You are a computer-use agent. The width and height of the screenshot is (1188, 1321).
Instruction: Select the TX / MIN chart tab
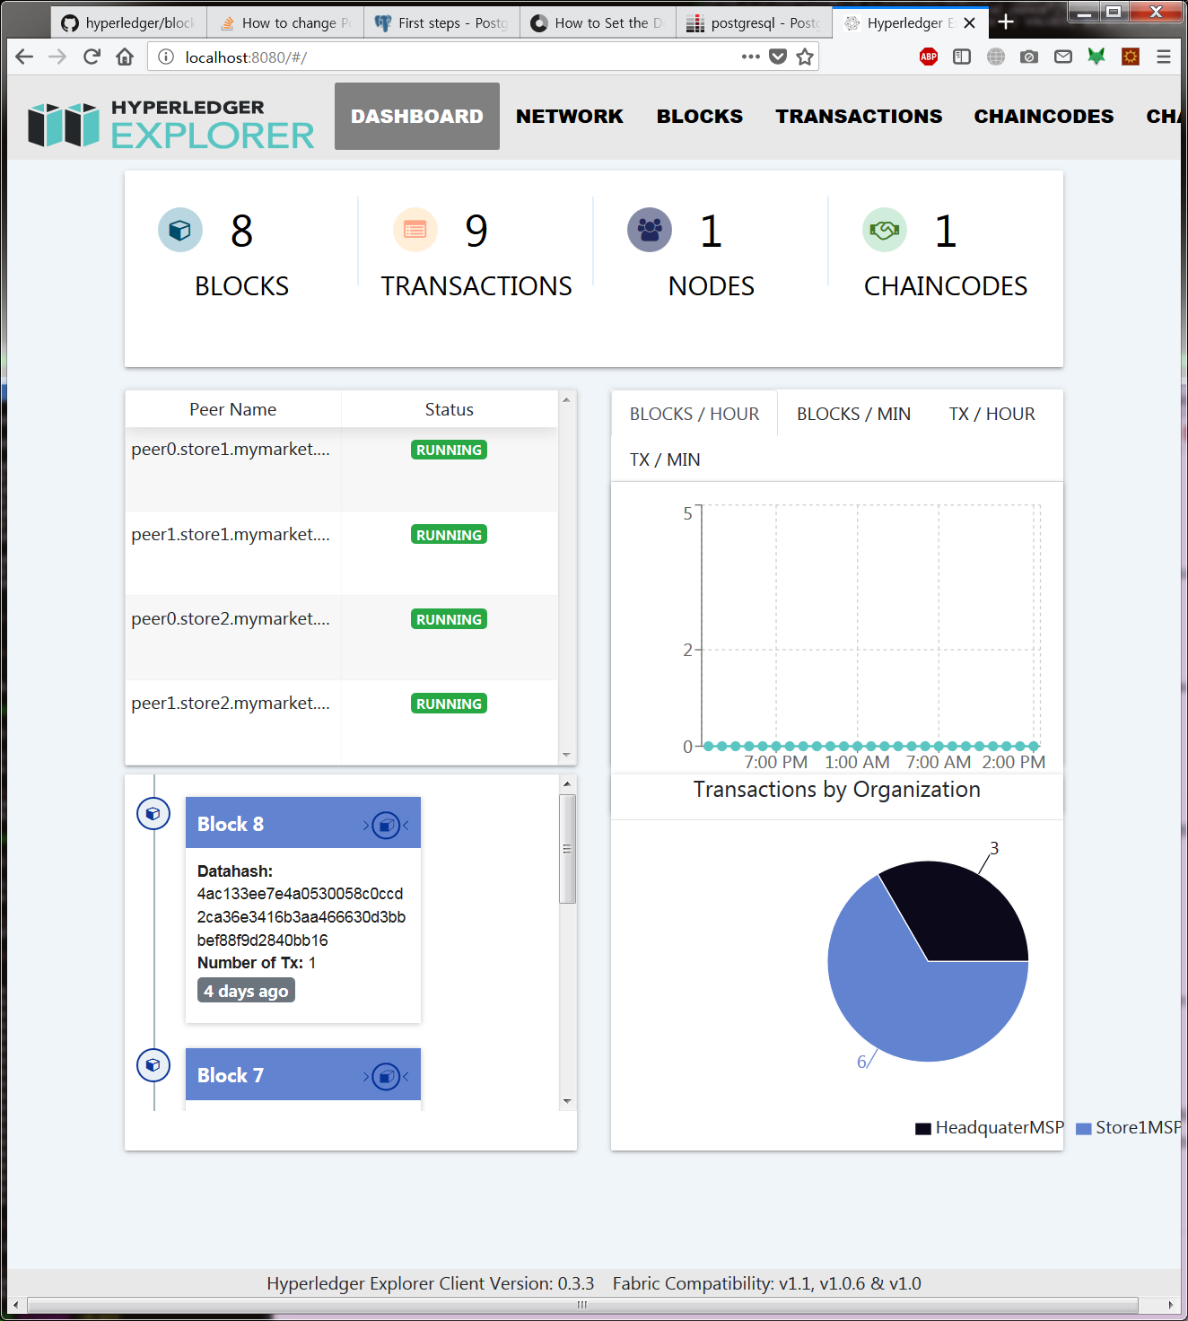(665, 459)
